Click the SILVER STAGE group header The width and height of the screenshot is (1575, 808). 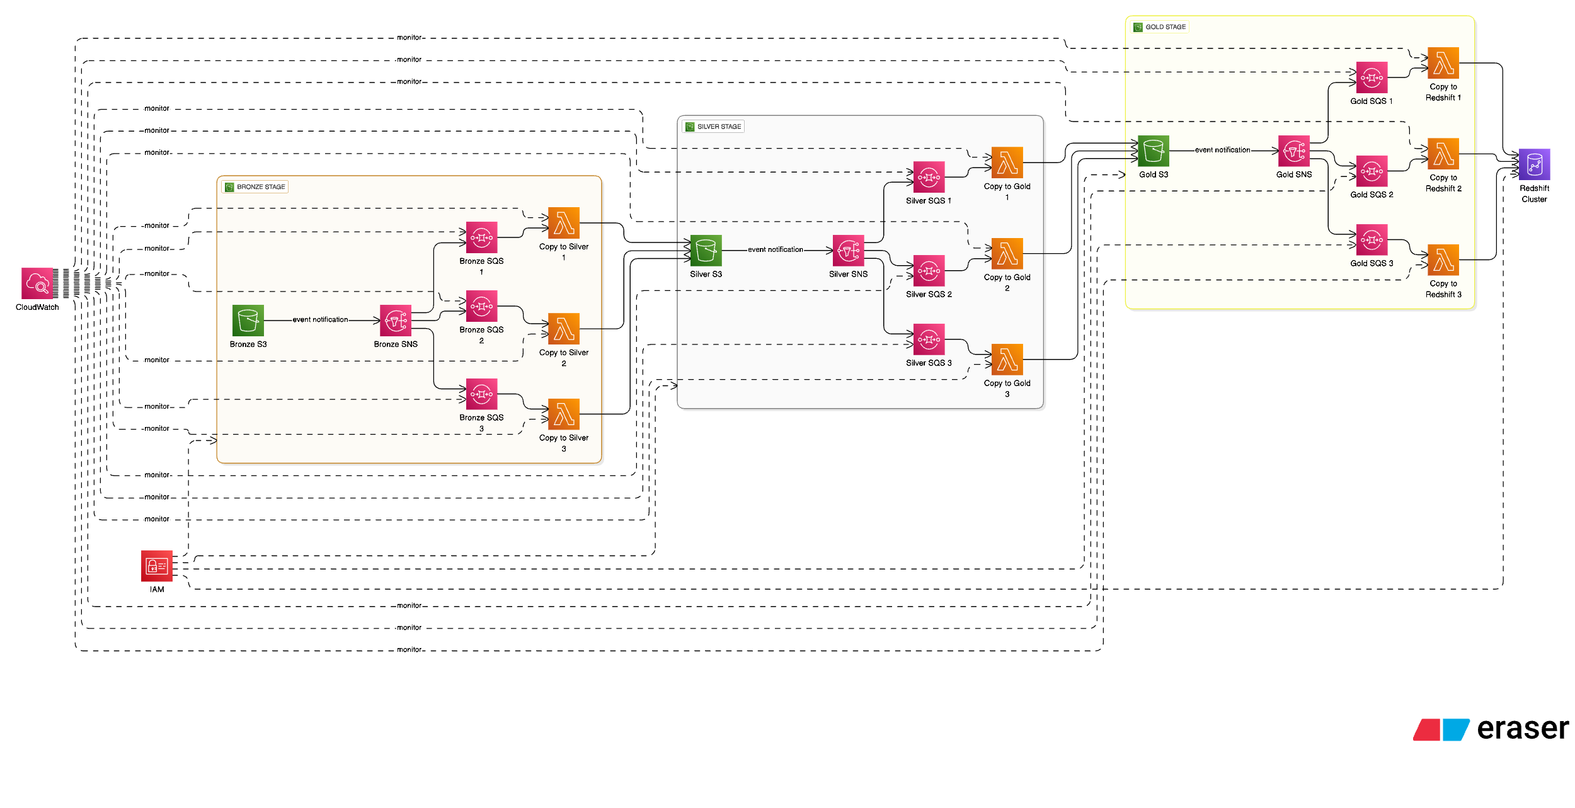coord(714,126)
